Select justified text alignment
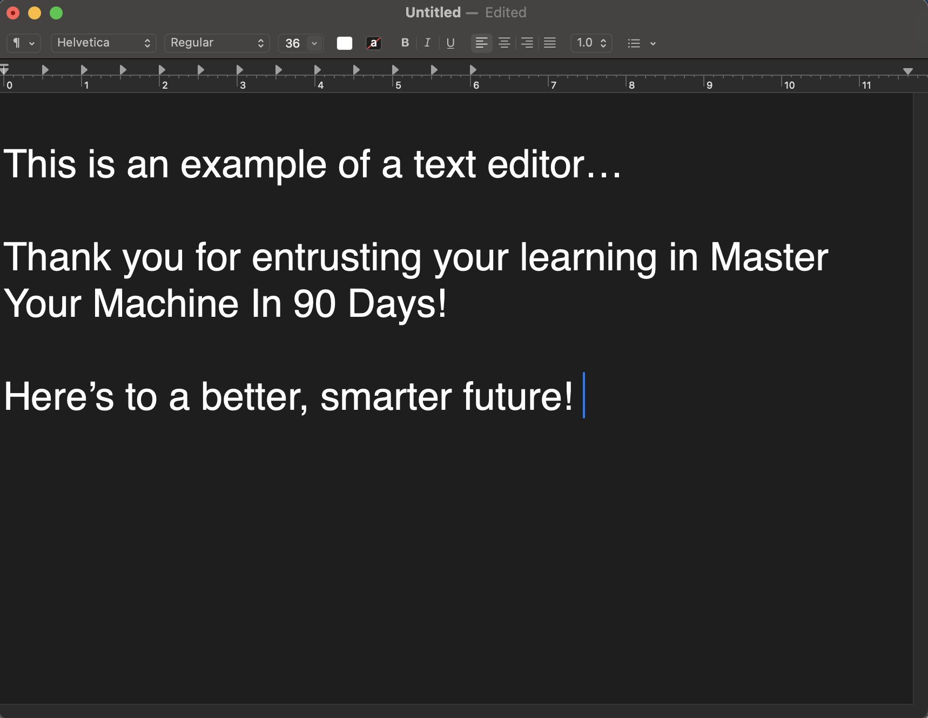Viewport: 928px width, 718px height. (549, 43)
